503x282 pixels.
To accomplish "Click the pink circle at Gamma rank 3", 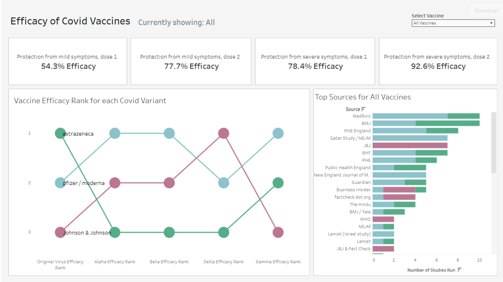I will click(x=278, y=232).
